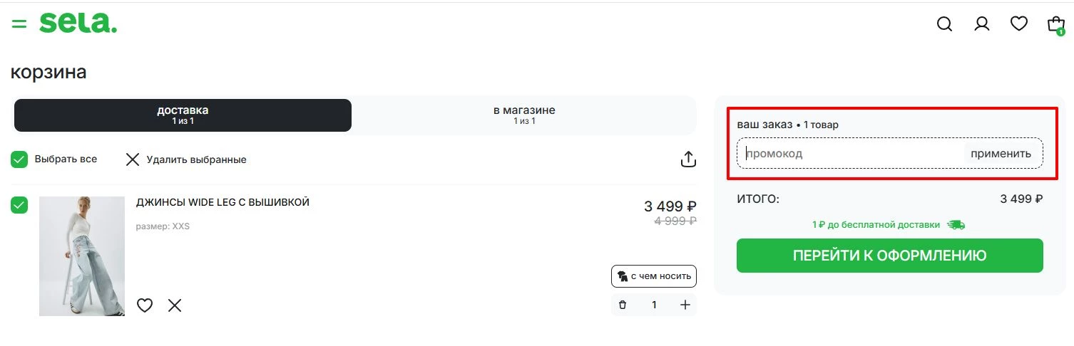
Task: Switch to the 'в магазине' tab
Action: 524,115
